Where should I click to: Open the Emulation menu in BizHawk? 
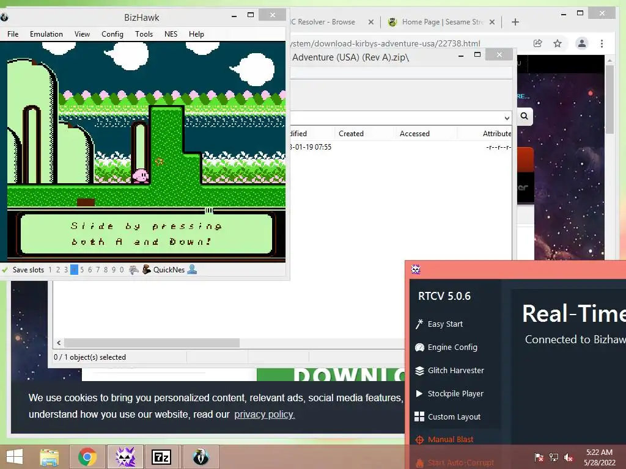tap(46, 34)
